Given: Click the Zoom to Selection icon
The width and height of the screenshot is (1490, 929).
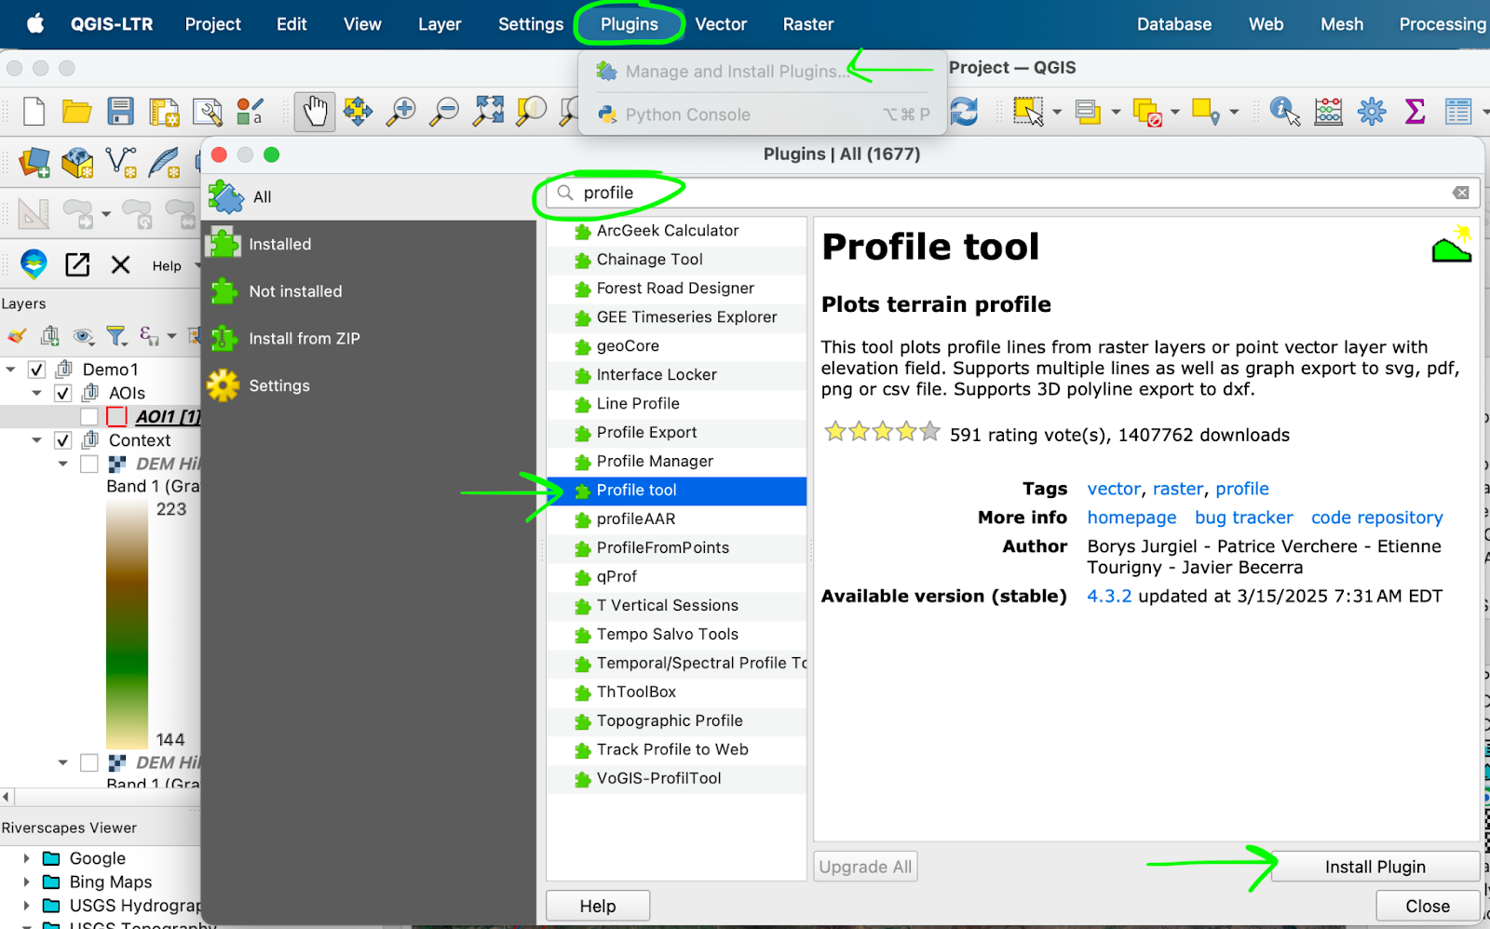Looking at the screenshot, I should point(531,112).
